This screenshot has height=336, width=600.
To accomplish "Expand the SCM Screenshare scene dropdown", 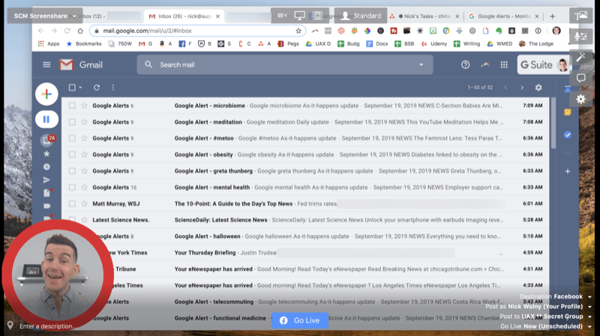I will [x=74, y=16].
